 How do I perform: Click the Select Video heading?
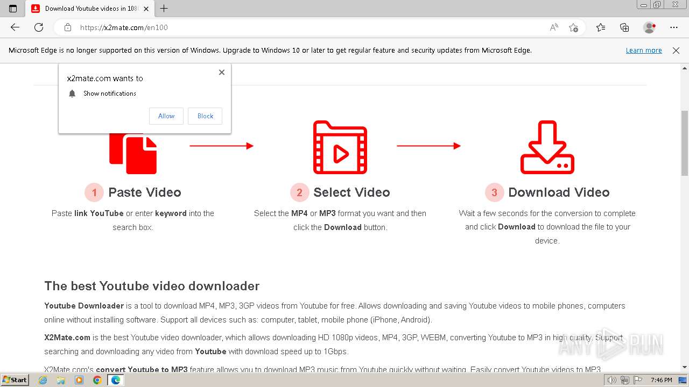click(351, 192)
